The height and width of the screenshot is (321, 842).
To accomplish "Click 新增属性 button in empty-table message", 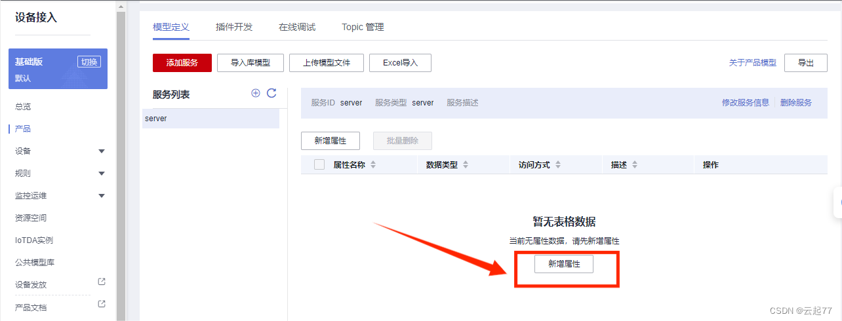I will pyautogui.click(x=564, y=264).
